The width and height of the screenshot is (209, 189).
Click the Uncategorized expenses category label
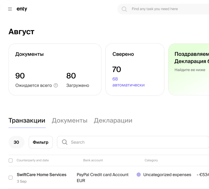[167, 175]
